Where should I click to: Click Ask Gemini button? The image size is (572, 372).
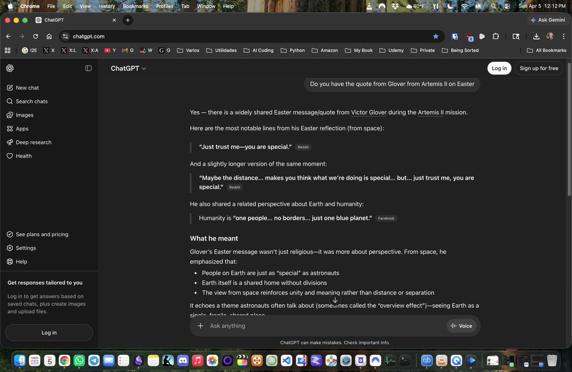(x=548, y=20)
